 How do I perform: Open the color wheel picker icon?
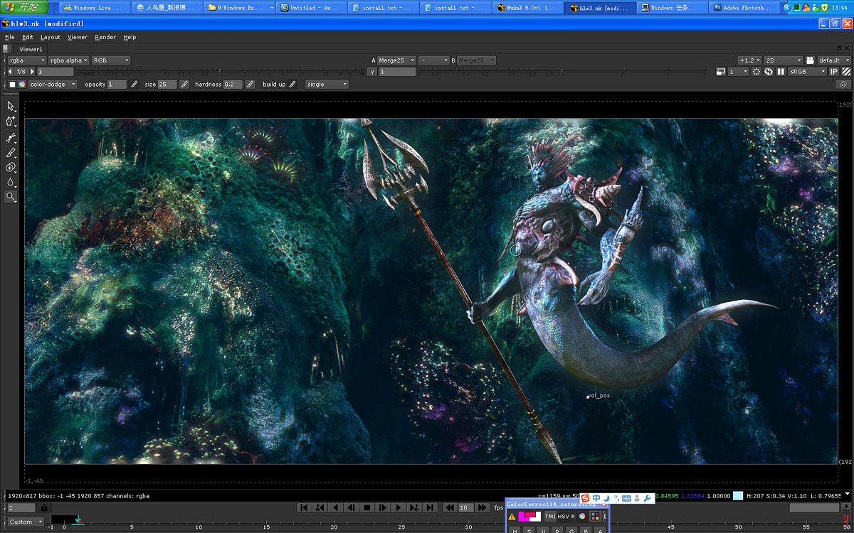coord(22,84)
